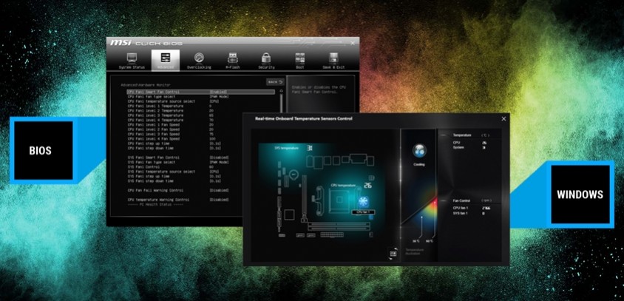Click the CPU fan 1 label box
The width and height of the screenshot is (624, 301).
coord(362,212)
